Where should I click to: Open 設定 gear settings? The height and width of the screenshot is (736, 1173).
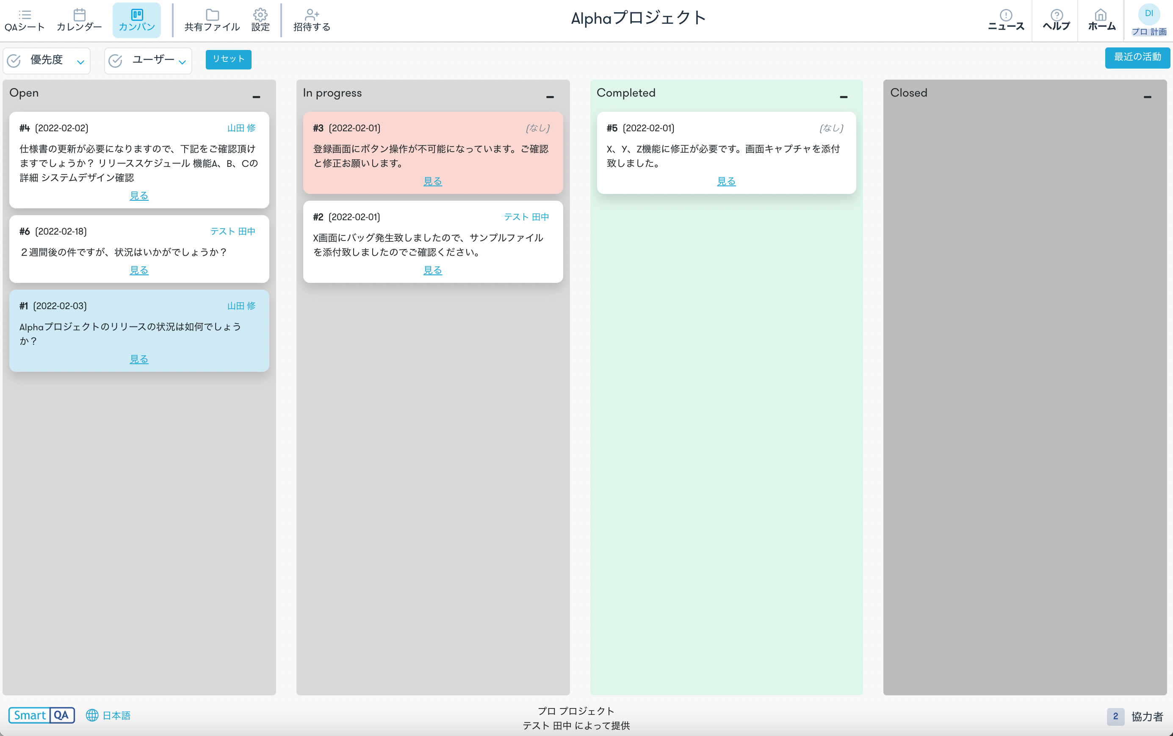[x=260, y=20]
